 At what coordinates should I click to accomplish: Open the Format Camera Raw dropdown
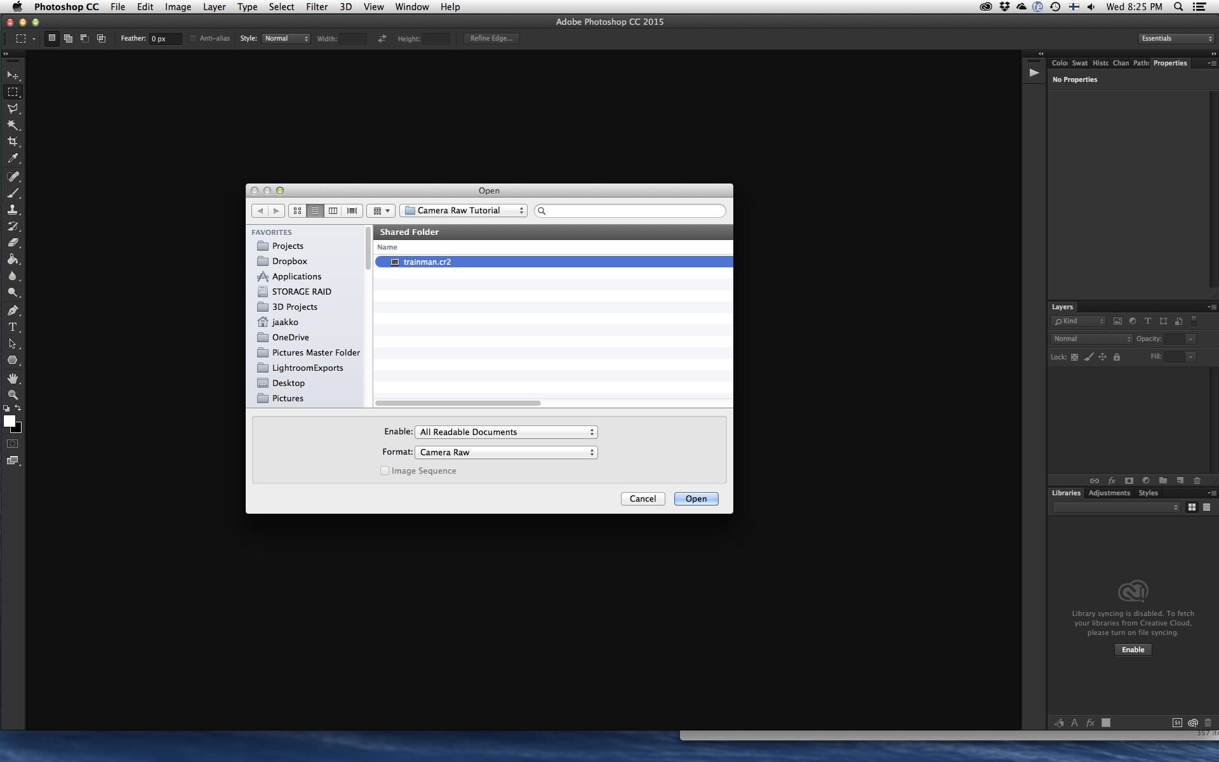[x=506, y=452]
